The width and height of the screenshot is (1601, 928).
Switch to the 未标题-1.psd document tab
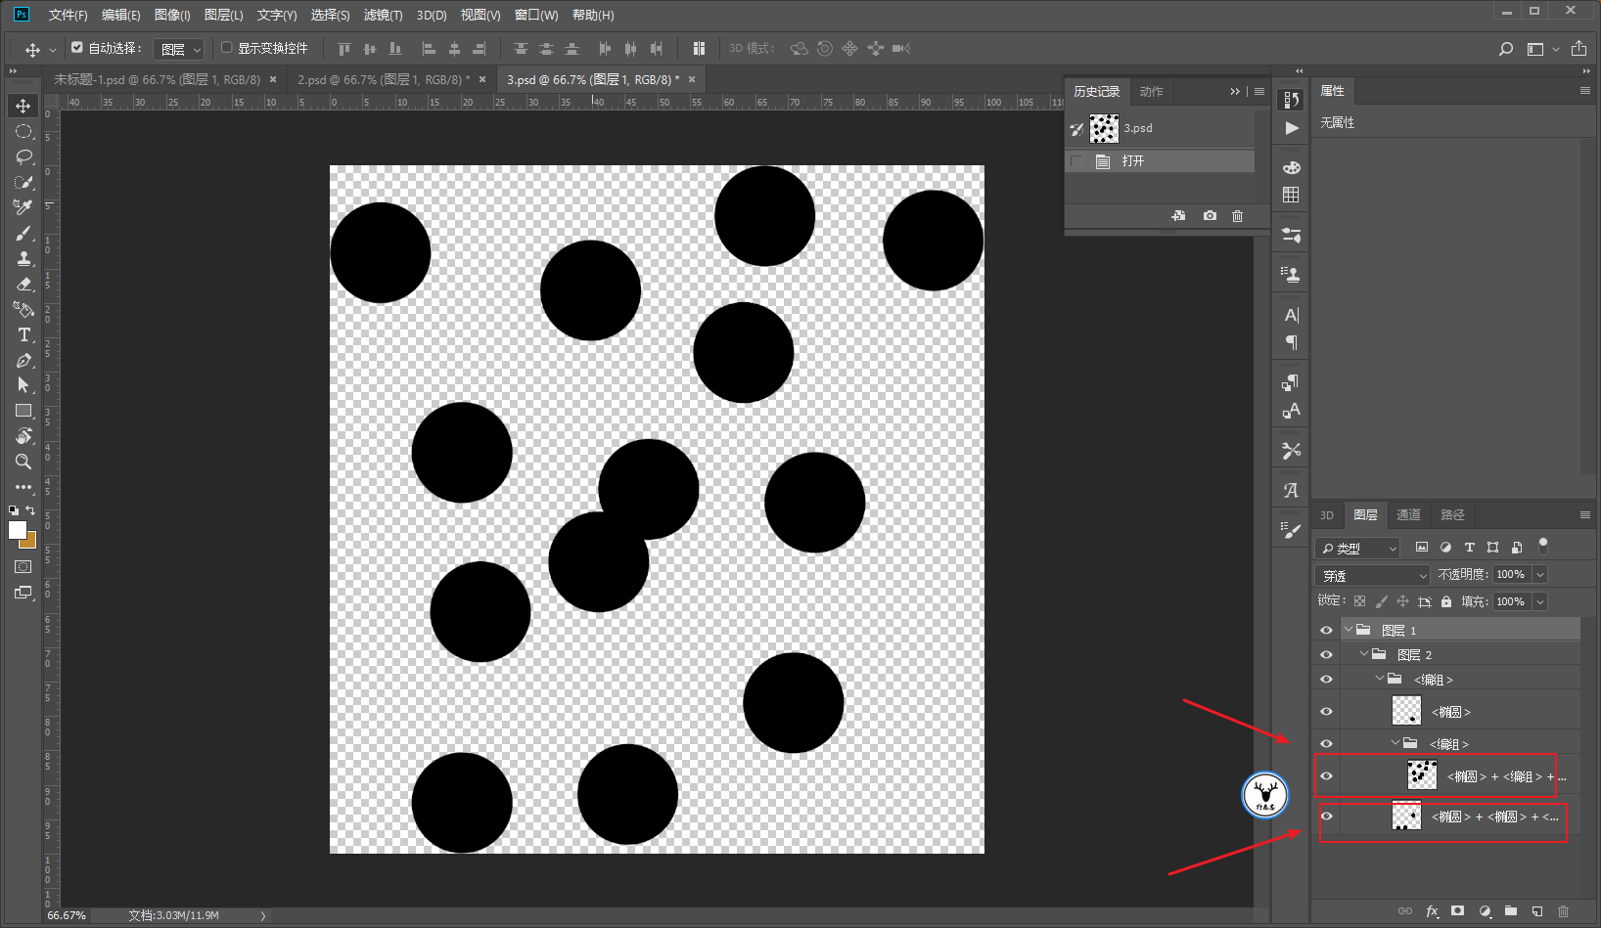coord(157,79)
